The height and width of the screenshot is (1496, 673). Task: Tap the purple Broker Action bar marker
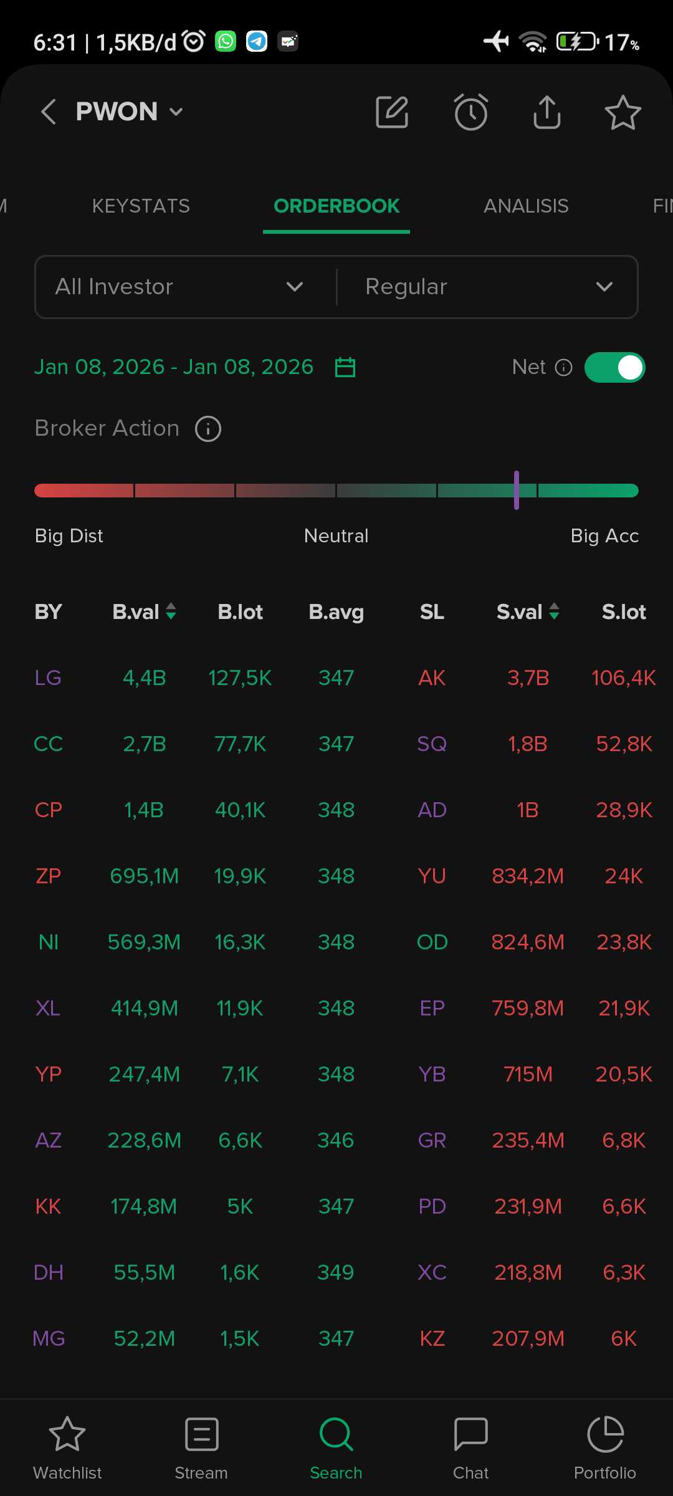pos(517,490)
